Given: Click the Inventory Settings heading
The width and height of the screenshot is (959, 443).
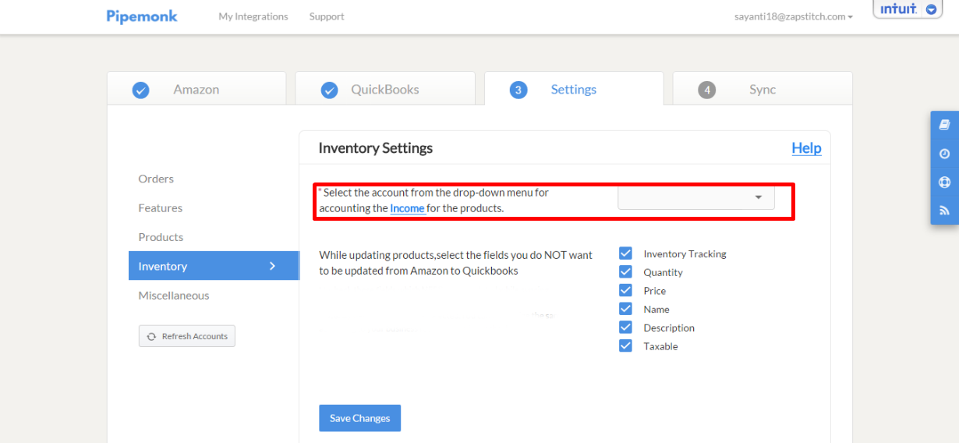Looking at the screenshot, I should [376, 148].
